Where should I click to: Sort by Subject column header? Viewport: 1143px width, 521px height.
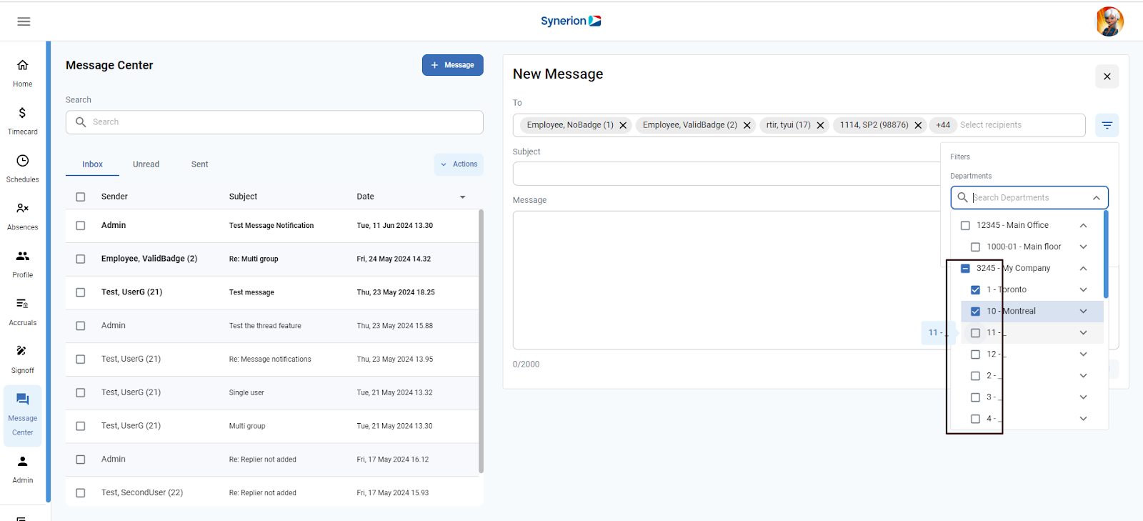tap(243, 197)
